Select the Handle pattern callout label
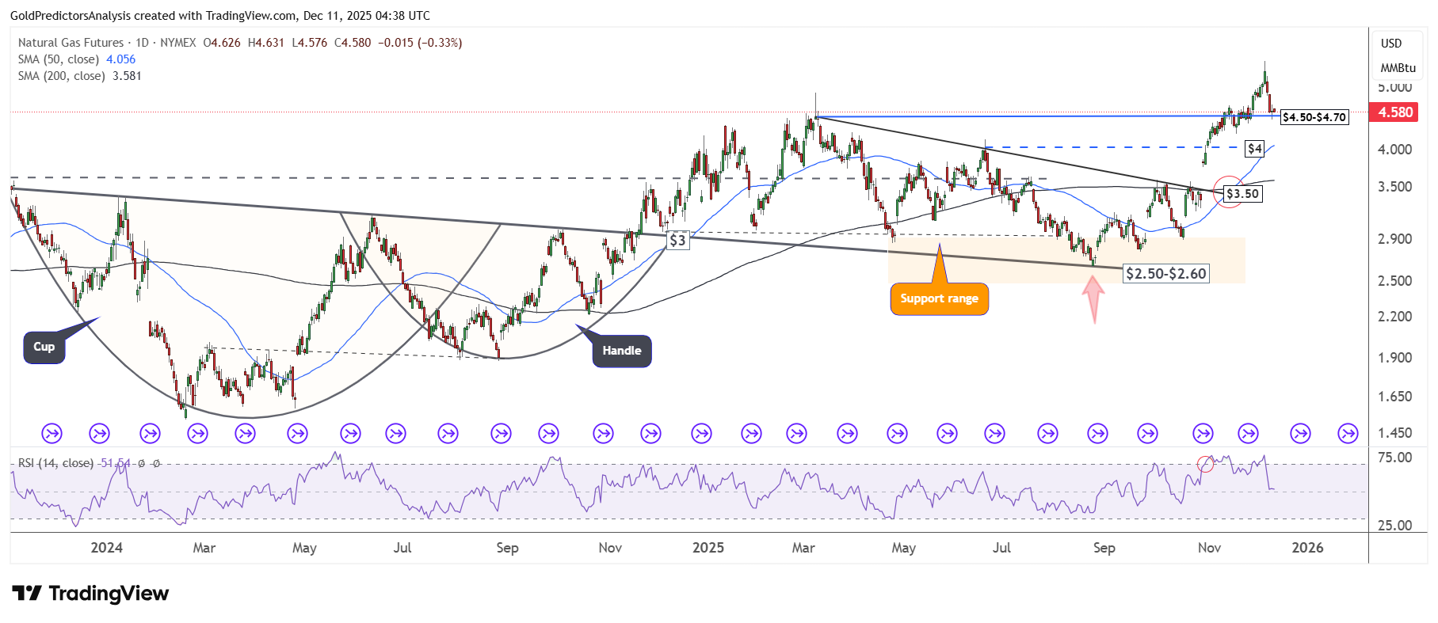Image resolution: width=1438 pixels, height=623 pixels. pyautogui.click(x=621, y=351)
